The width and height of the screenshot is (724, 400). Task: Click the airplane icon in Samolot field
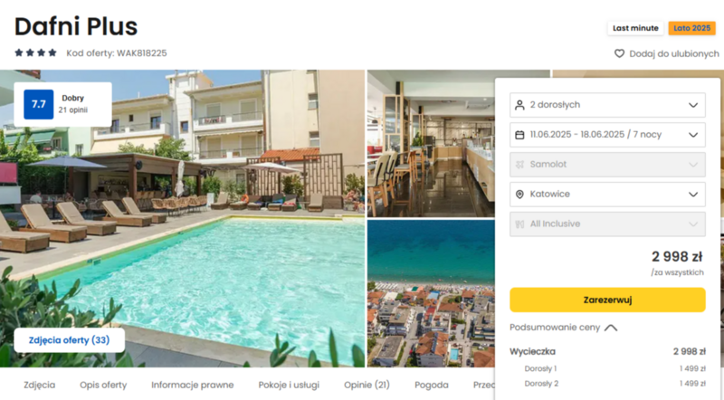519,165
